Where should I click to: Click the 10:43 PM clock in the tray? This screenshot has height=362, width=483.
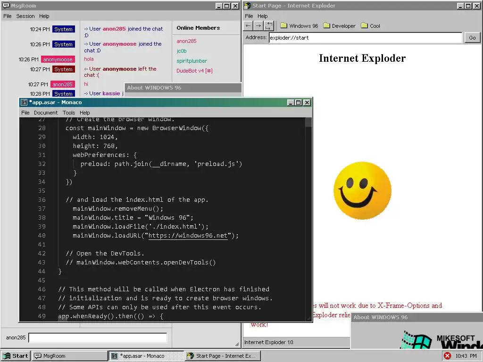point(466,356)
